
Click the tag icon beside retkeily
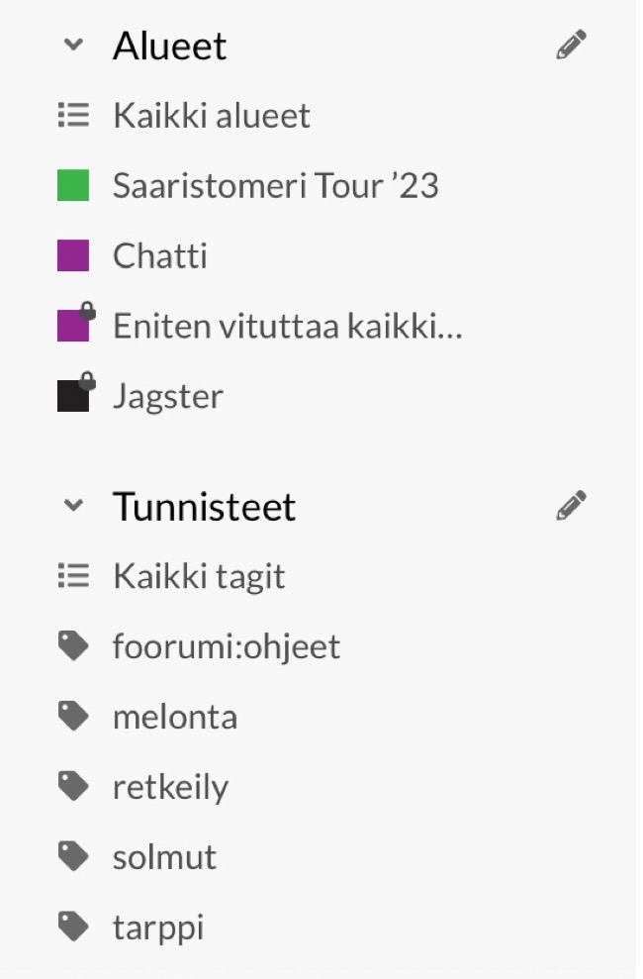pos(73,787)
